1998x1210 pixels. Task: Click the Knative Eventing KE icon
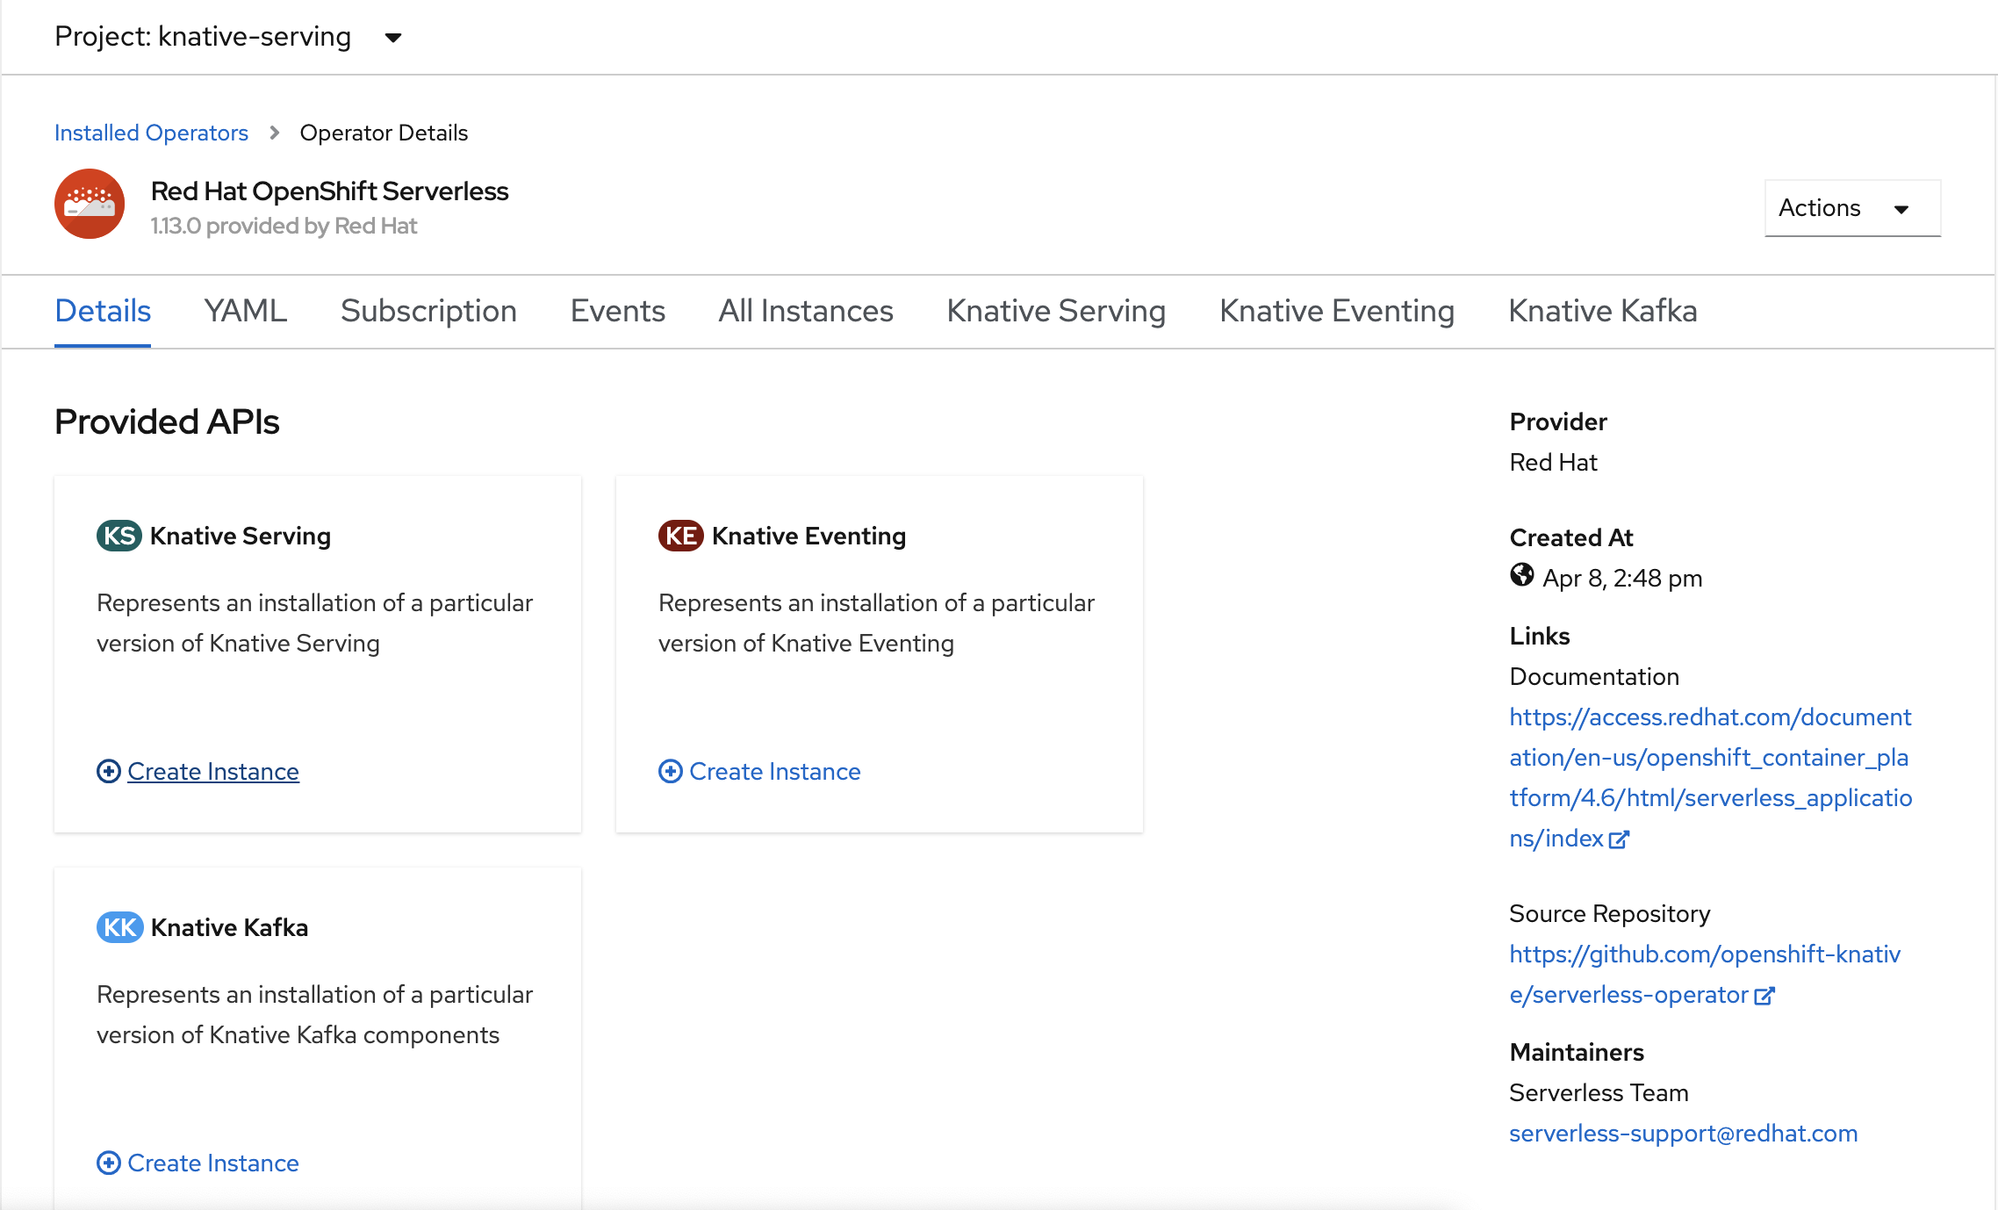[x=680, y=535]
